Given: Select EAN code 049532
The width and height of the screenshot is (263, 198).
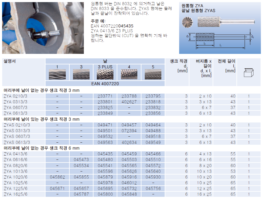Looking at the screenshot, I should tap(105, 137).
